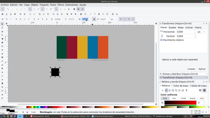Step the X coordinate spinner
Screen dimensions: 210x118
[63, 19]
